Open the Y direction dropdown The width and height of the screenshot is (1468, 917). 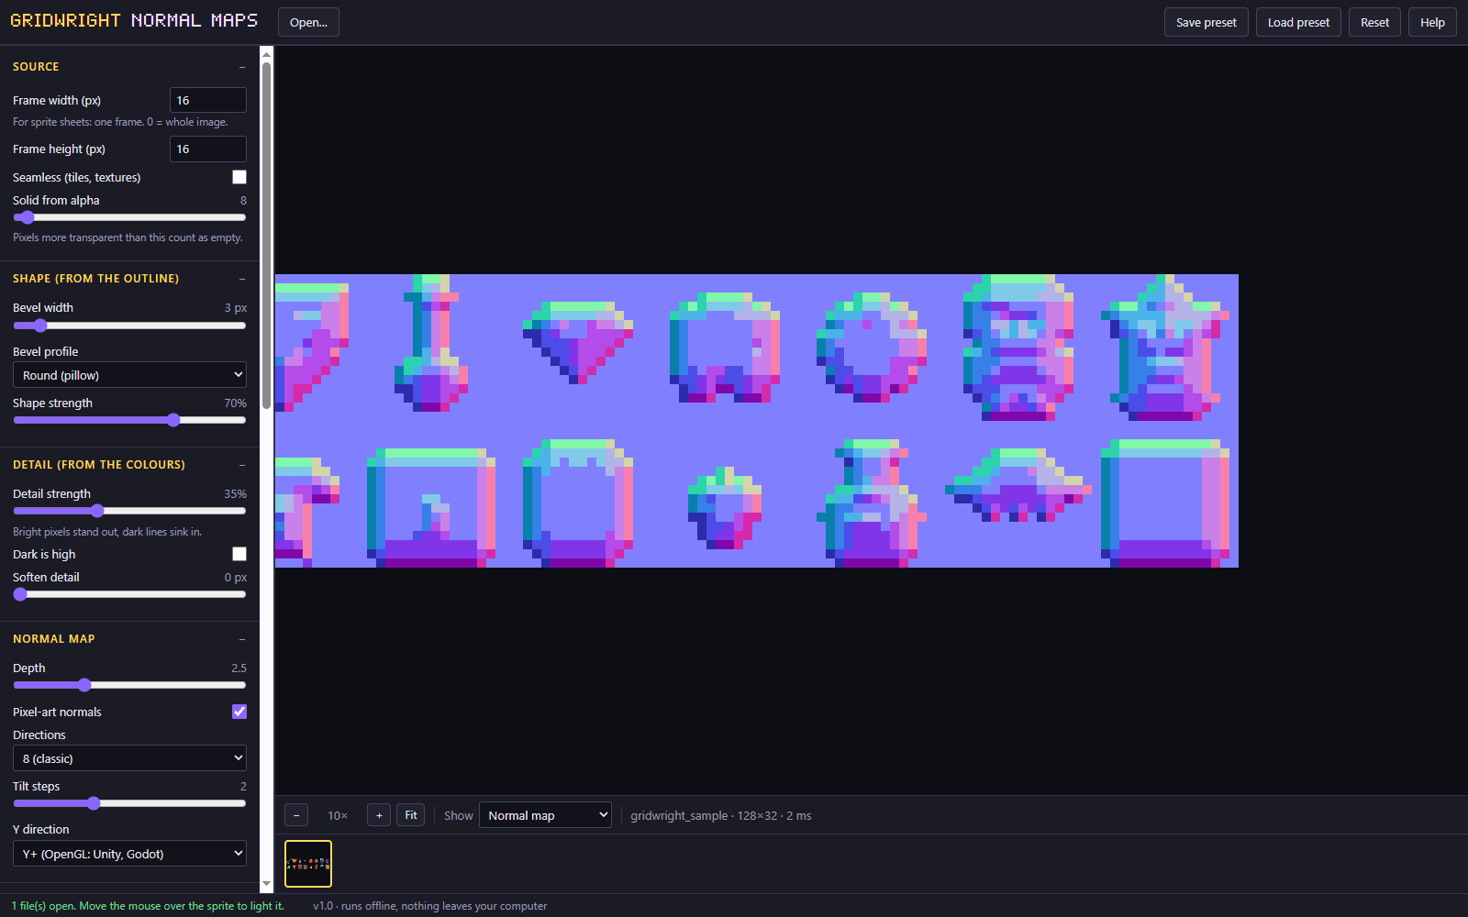point(129,854)
